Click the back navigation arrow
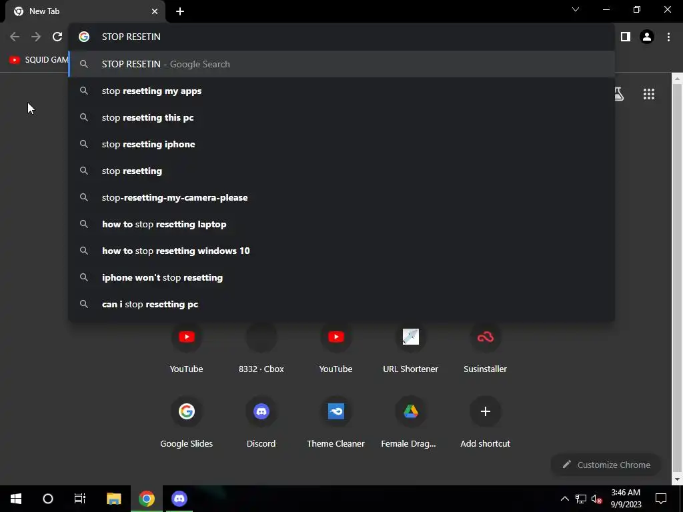 pos(15,37)
